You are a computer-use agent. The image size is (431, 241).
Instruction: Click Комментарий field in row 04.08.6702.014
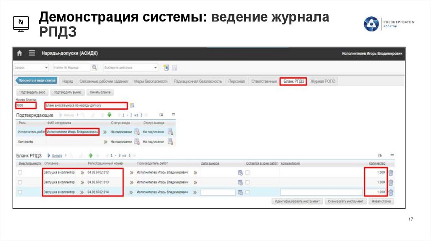click(322, 192)
